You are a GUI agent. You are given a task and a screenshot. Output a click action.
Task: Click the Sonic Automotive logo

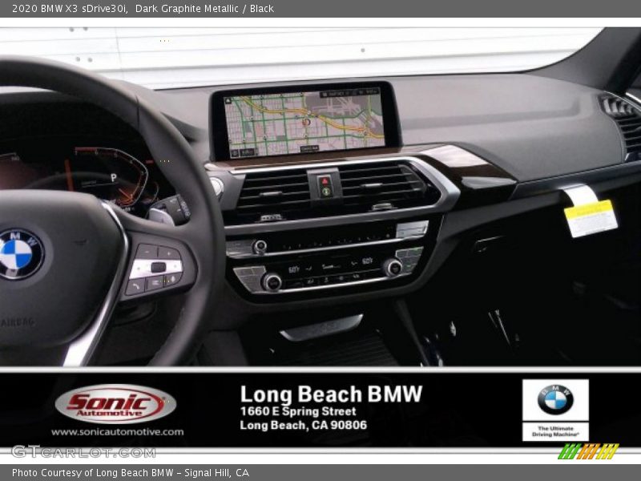click(x=115, y=404)
